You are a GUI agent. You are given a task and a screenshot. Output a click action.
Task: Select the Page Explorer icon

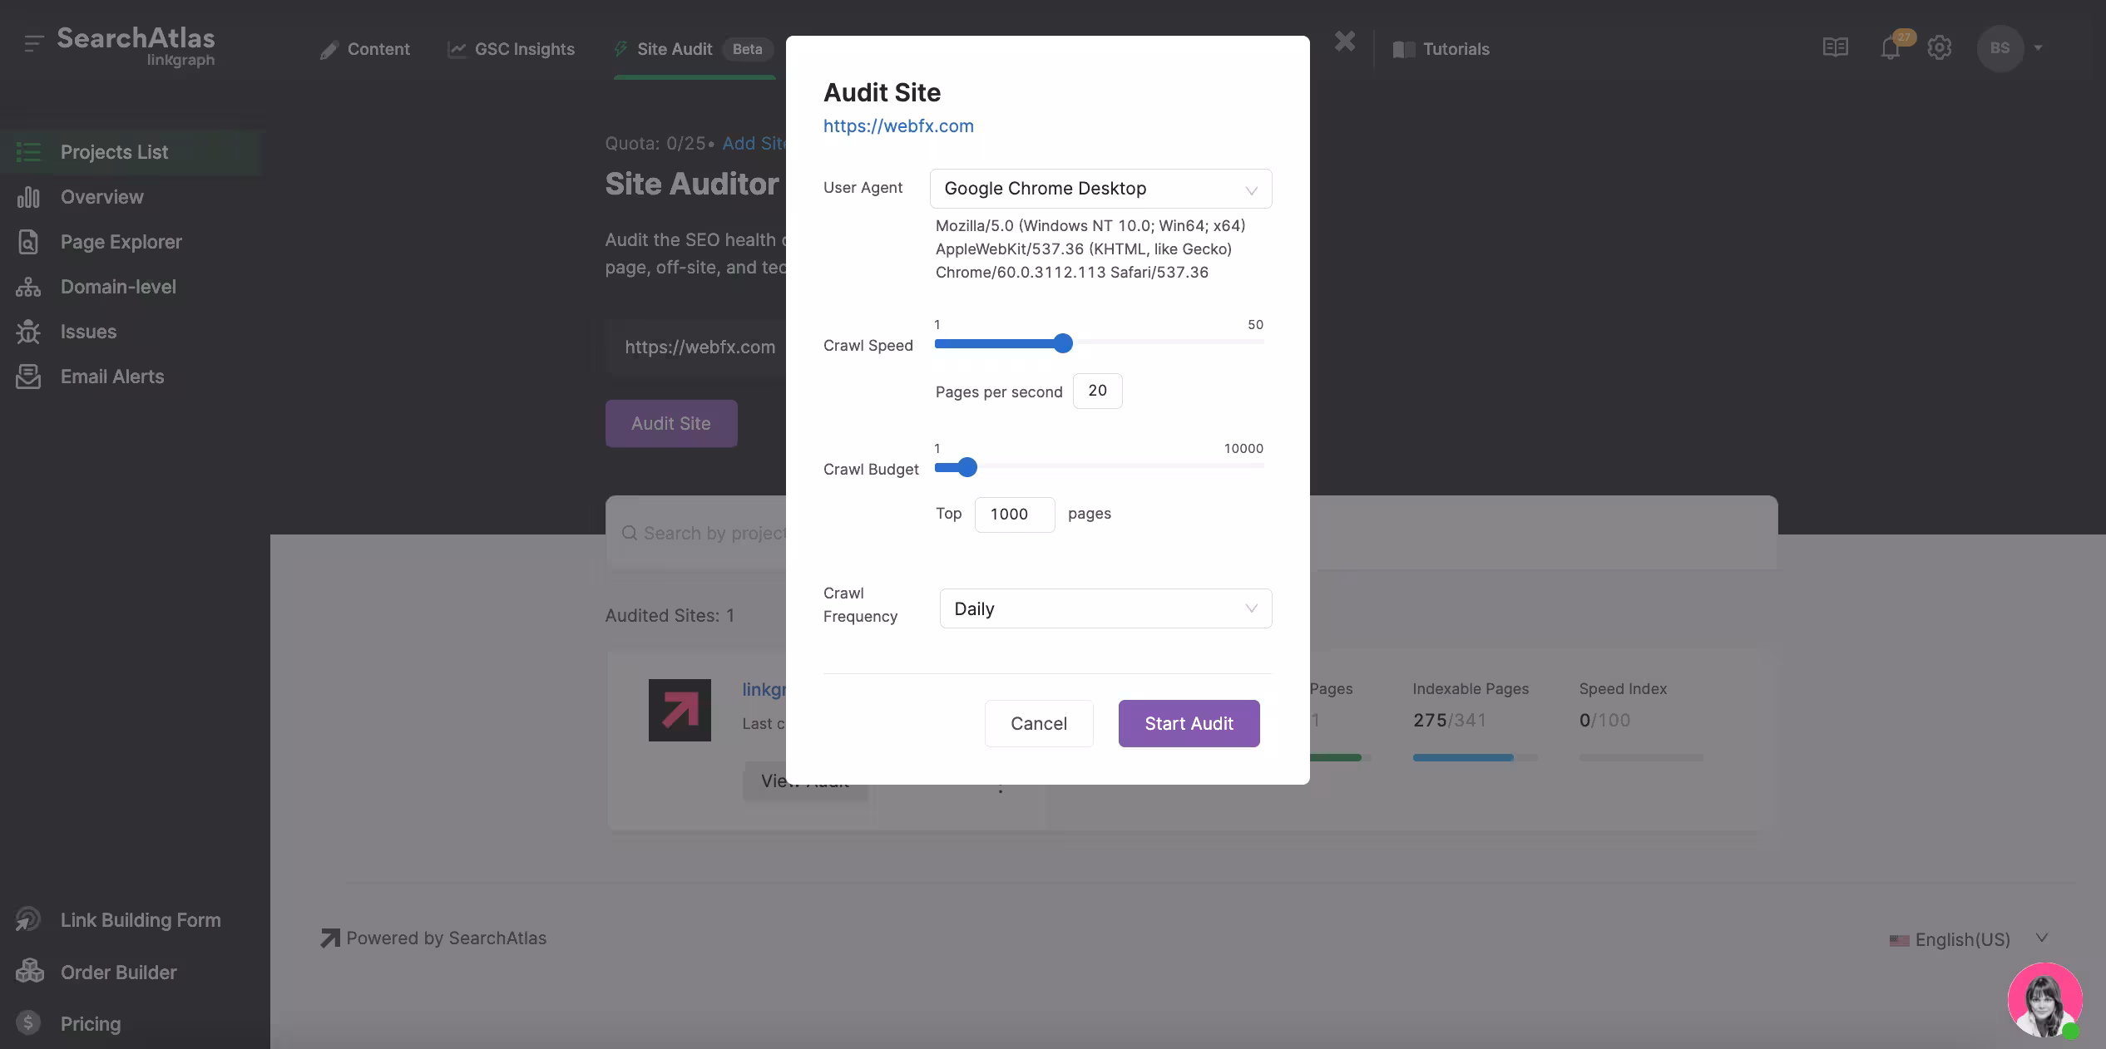(28, 242)
